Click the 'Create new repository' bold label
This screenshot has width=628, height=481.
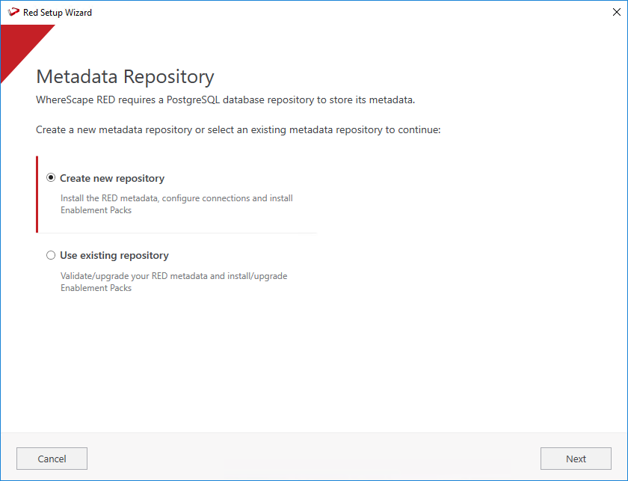coord(112,178)
